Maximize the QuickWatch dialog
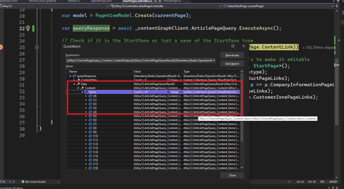 [x=233, y=46]
